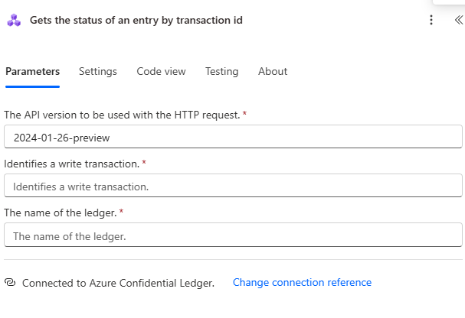
Task: Click the connection link icon near the bottom
Action: [x=10, y=282]
